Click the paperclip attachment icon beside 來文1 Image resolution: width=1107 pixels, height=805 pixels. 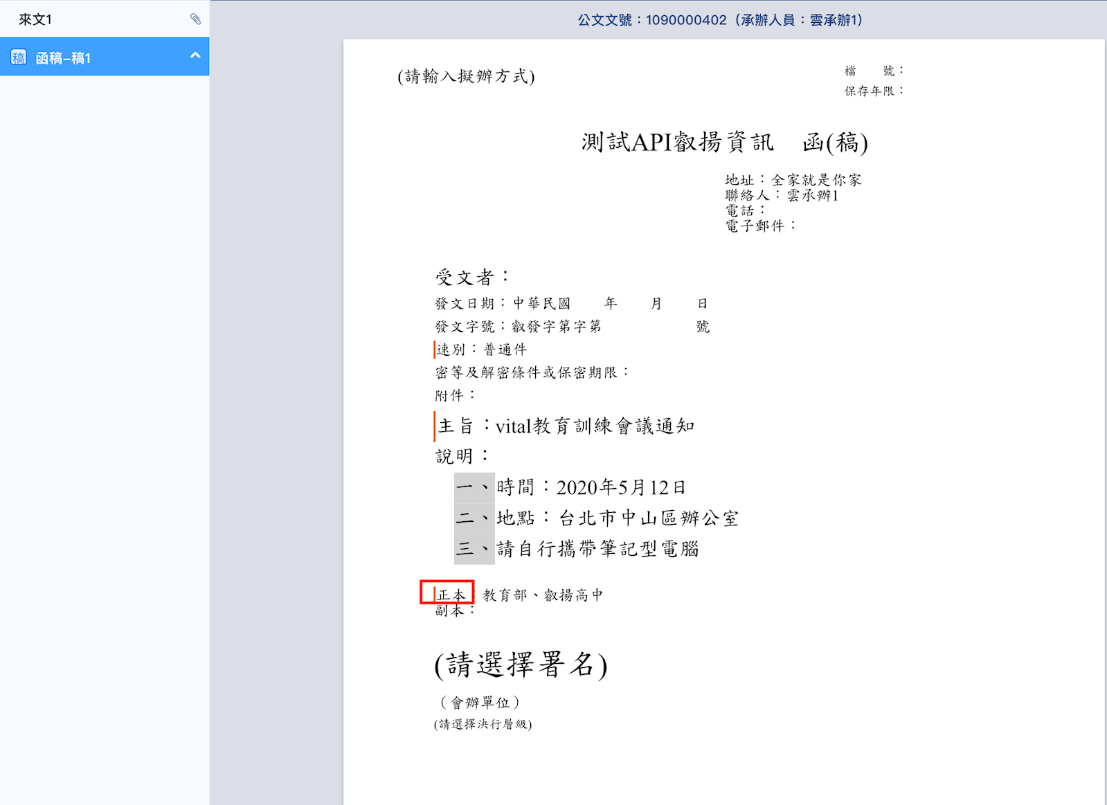(195, 19)
